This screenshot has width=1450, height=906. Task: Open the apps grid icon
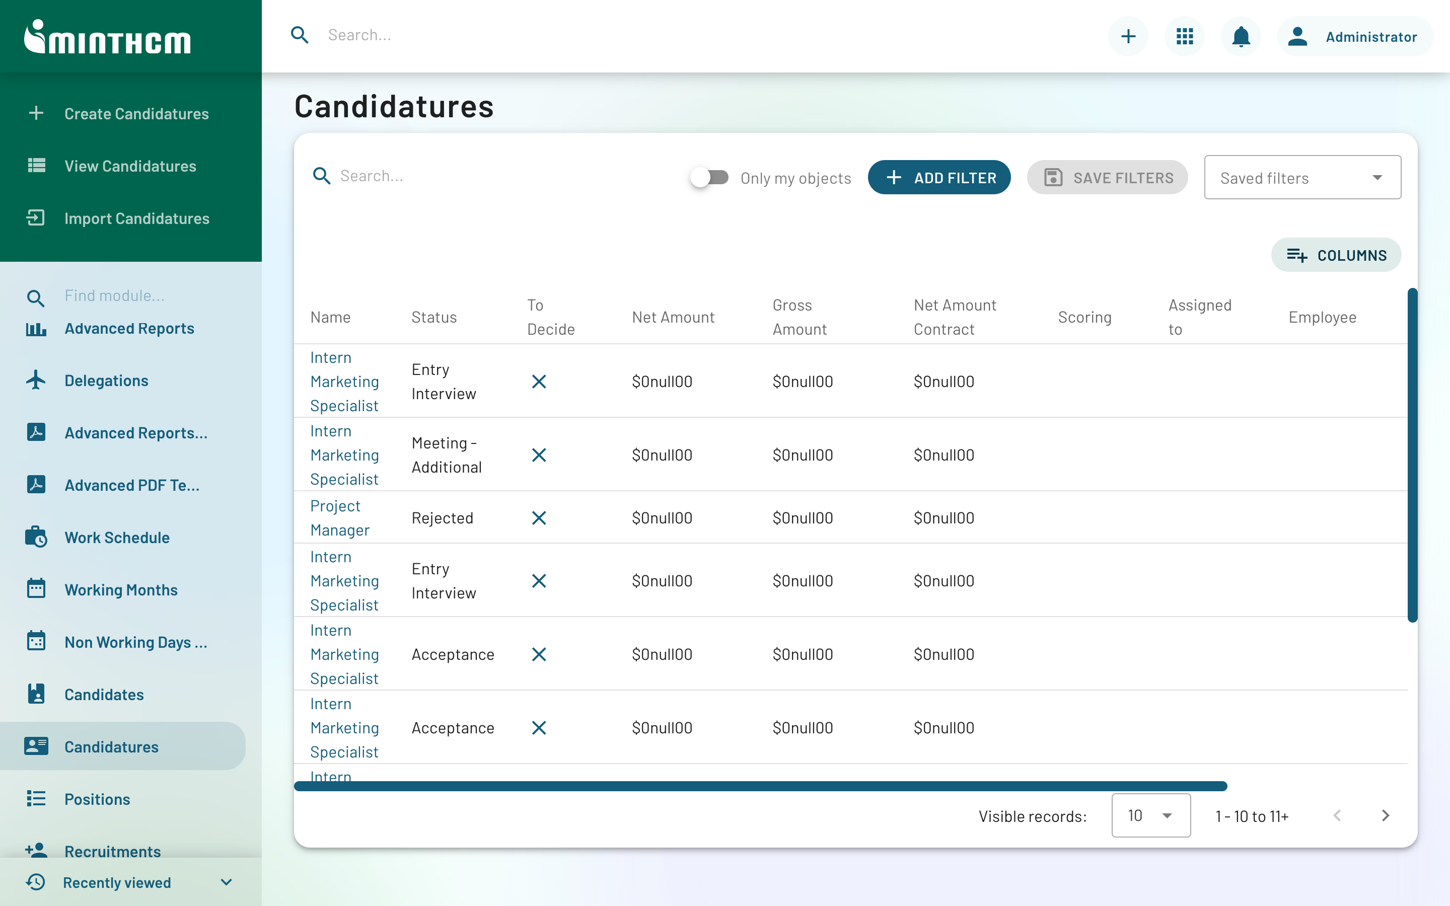[1184, 37]
